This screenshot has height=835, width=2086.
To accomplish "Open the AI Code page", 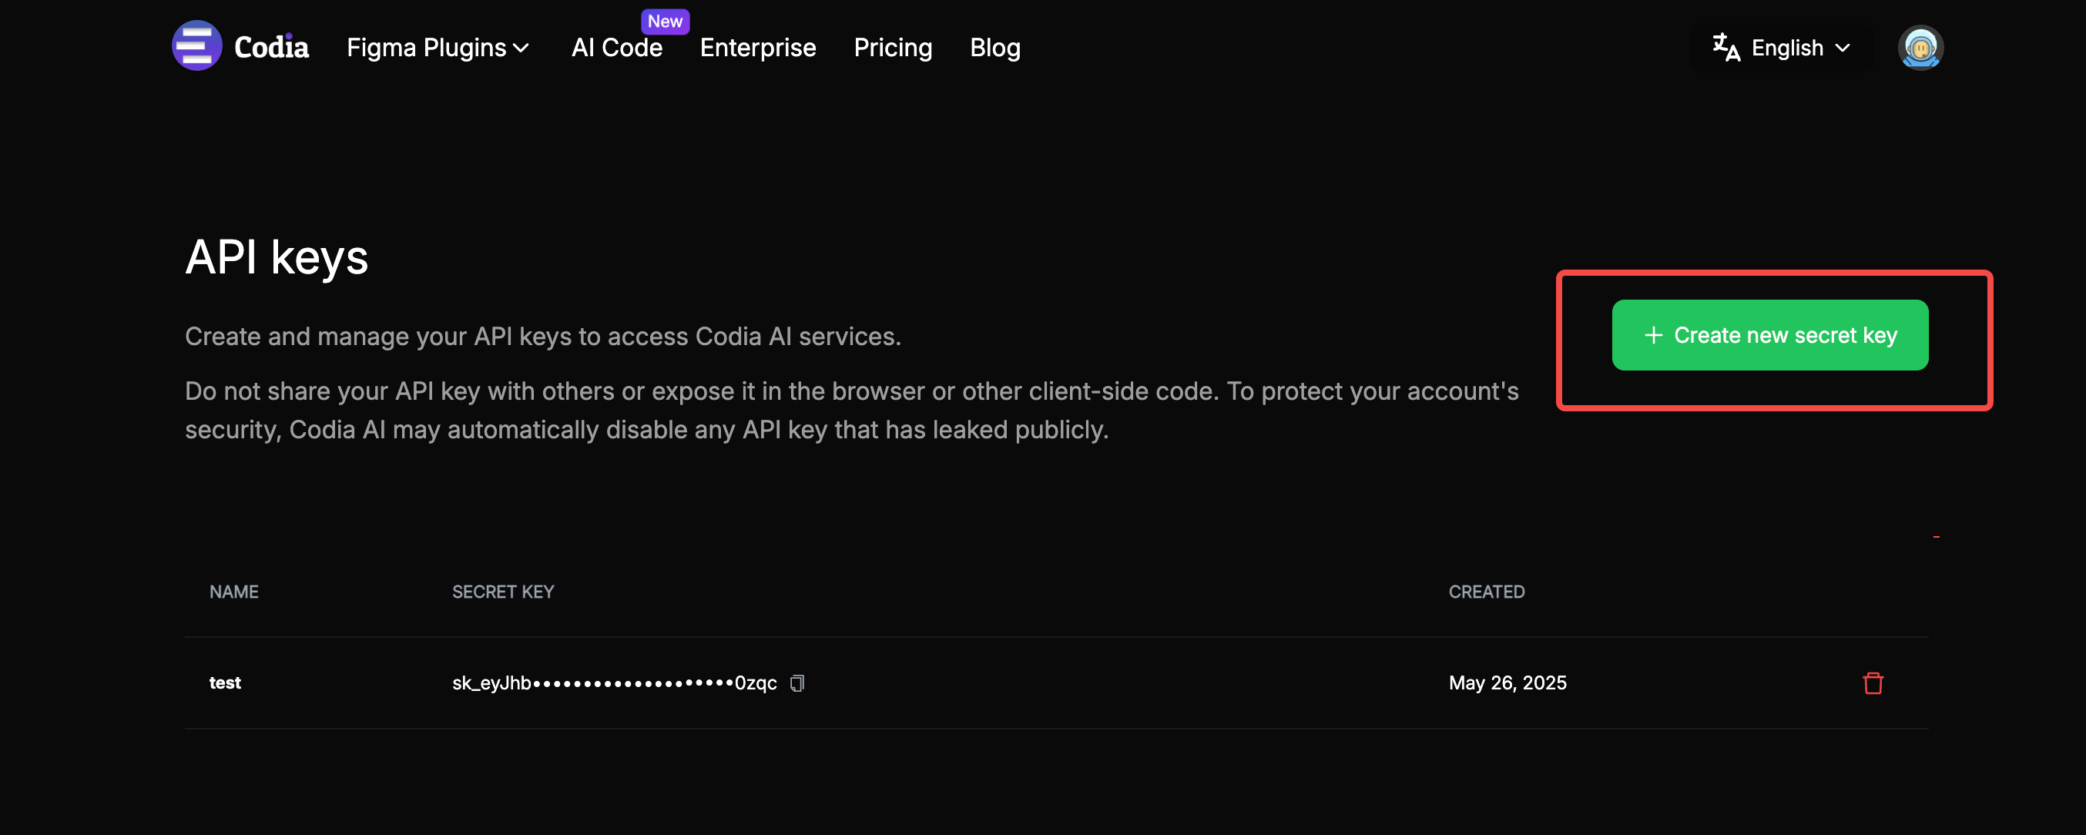I will pyautogui.click(x=616, y=48).
